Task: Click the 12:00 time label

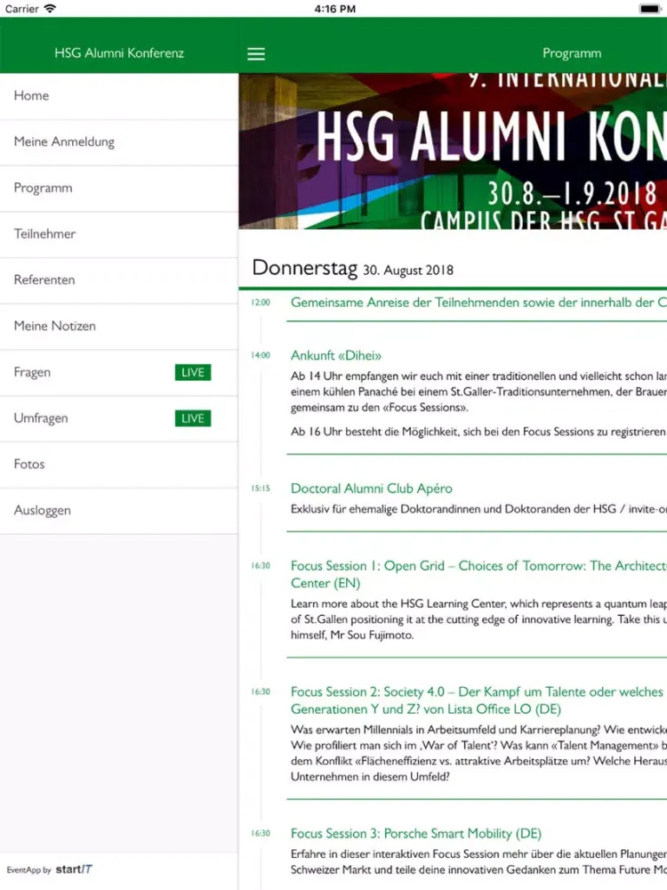Action: (x=261, y=303)
